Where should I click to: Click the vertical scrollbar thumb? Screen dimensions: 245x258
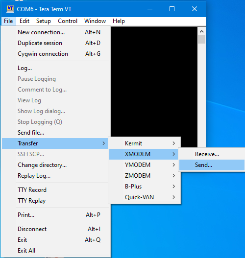pos(201,40)
